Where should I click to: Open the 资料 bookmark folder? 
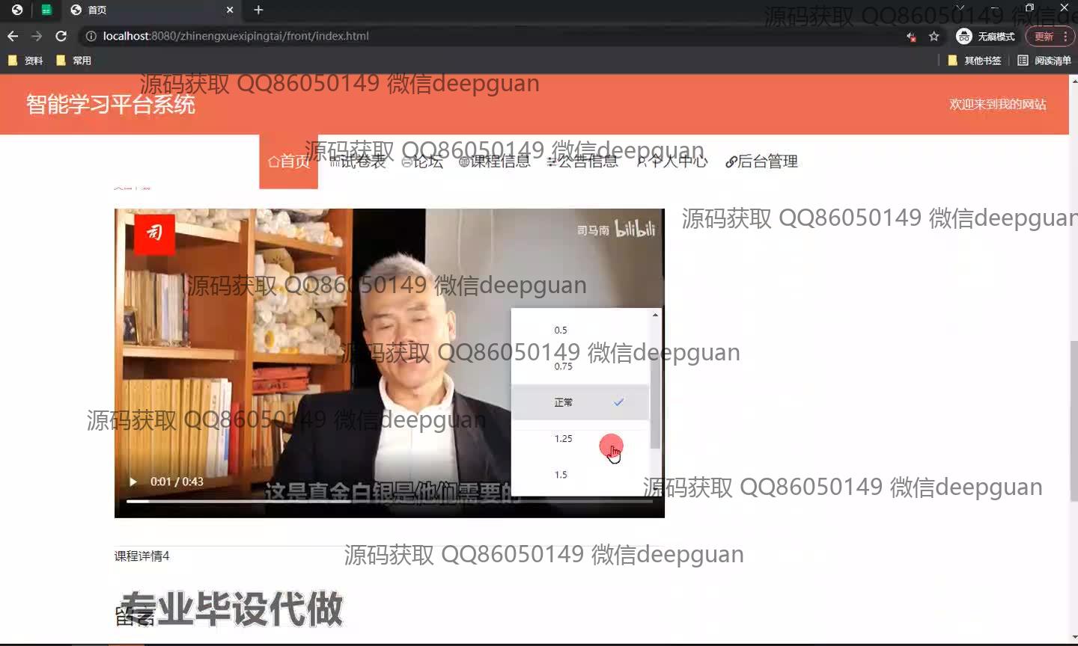25,61
